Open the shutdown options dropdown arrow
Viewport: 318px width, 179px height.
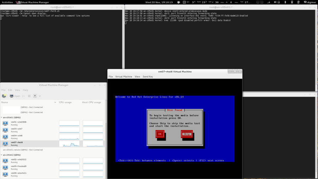click(x=40, y=96)
